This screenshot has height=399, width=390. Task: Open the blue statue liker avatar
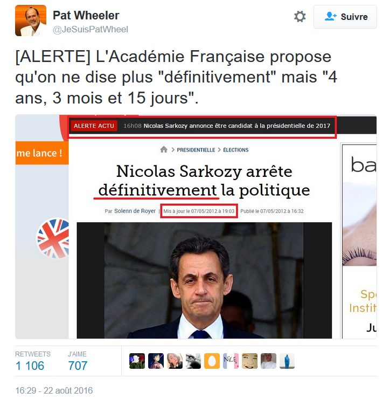(287, 361)
